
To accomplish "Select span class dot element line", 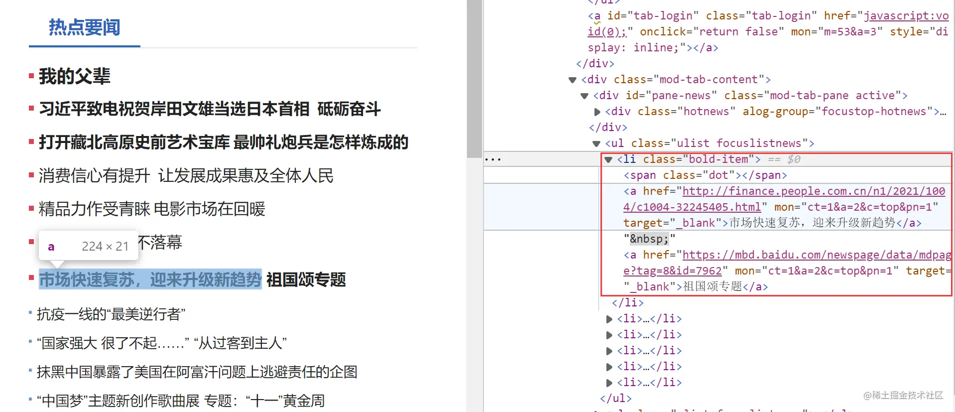I will (705, 175).
